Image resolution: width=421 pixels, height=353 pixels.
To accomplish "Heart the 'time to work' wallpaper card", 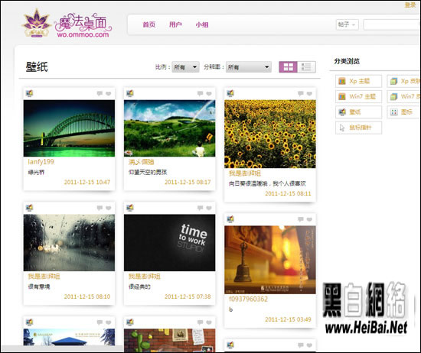I will (209, 208).
